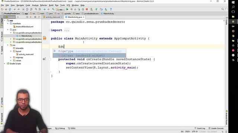The width and height of the screenshot is (238, 133).
Task: Open the app run configuration dropdown
Action: point(61,9)
